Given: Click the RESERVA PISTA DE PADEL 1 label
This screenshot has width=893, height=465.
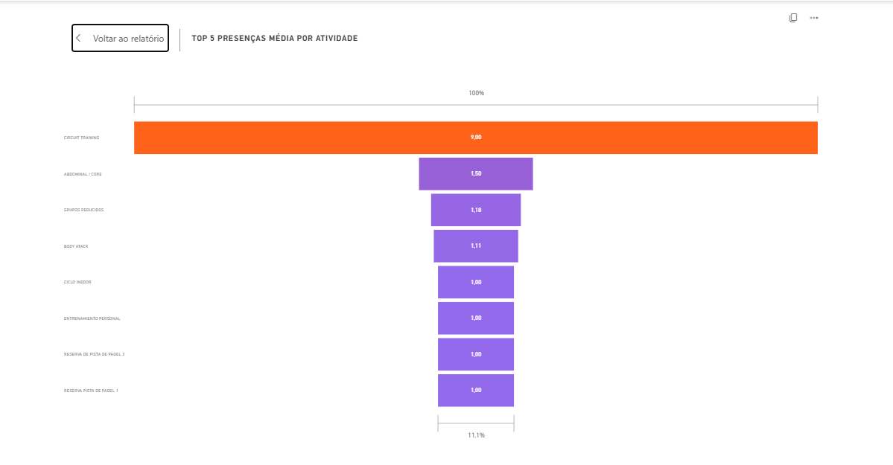Looking at the screenshot, I should (x=91, y=391).
